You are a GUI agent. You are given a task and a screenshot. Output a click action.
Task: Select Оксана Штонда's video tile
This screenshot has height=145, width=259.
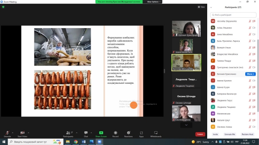tap(186, 96)
